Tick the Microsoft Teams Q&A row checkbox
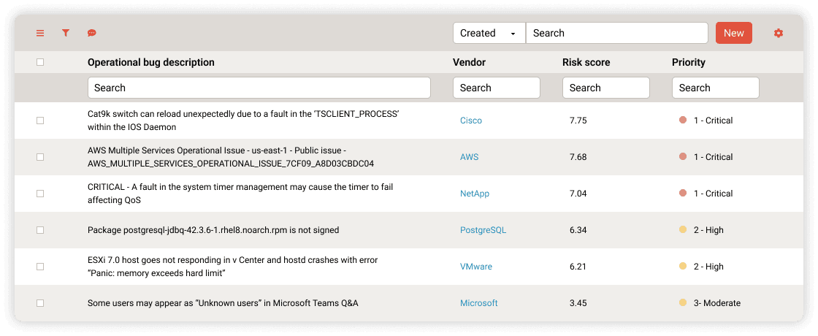This screenshot has height=336, width=818. pyautogui.click(x=40, y=303)
